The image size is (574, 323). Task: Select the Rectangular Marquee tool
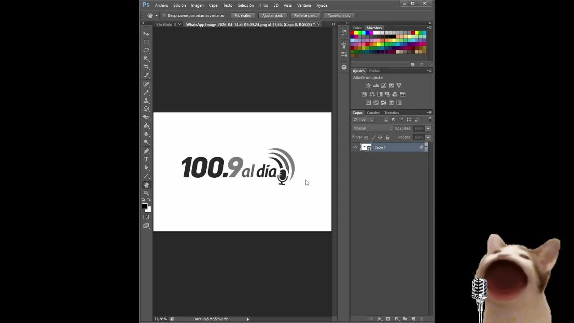tap(146, 42)
